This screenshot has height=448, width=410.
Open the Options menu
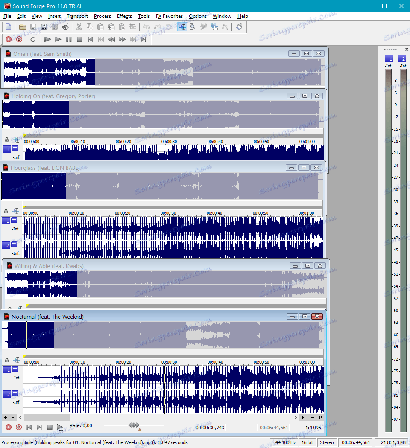click(198, 16)
